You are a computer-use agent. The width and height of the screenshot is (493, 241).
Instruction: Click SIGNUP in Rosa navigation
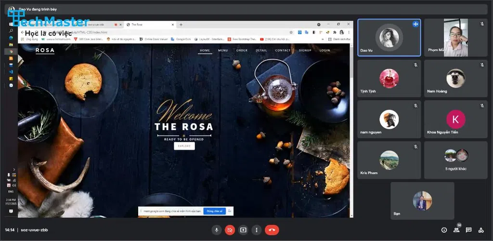coord(305,50)
